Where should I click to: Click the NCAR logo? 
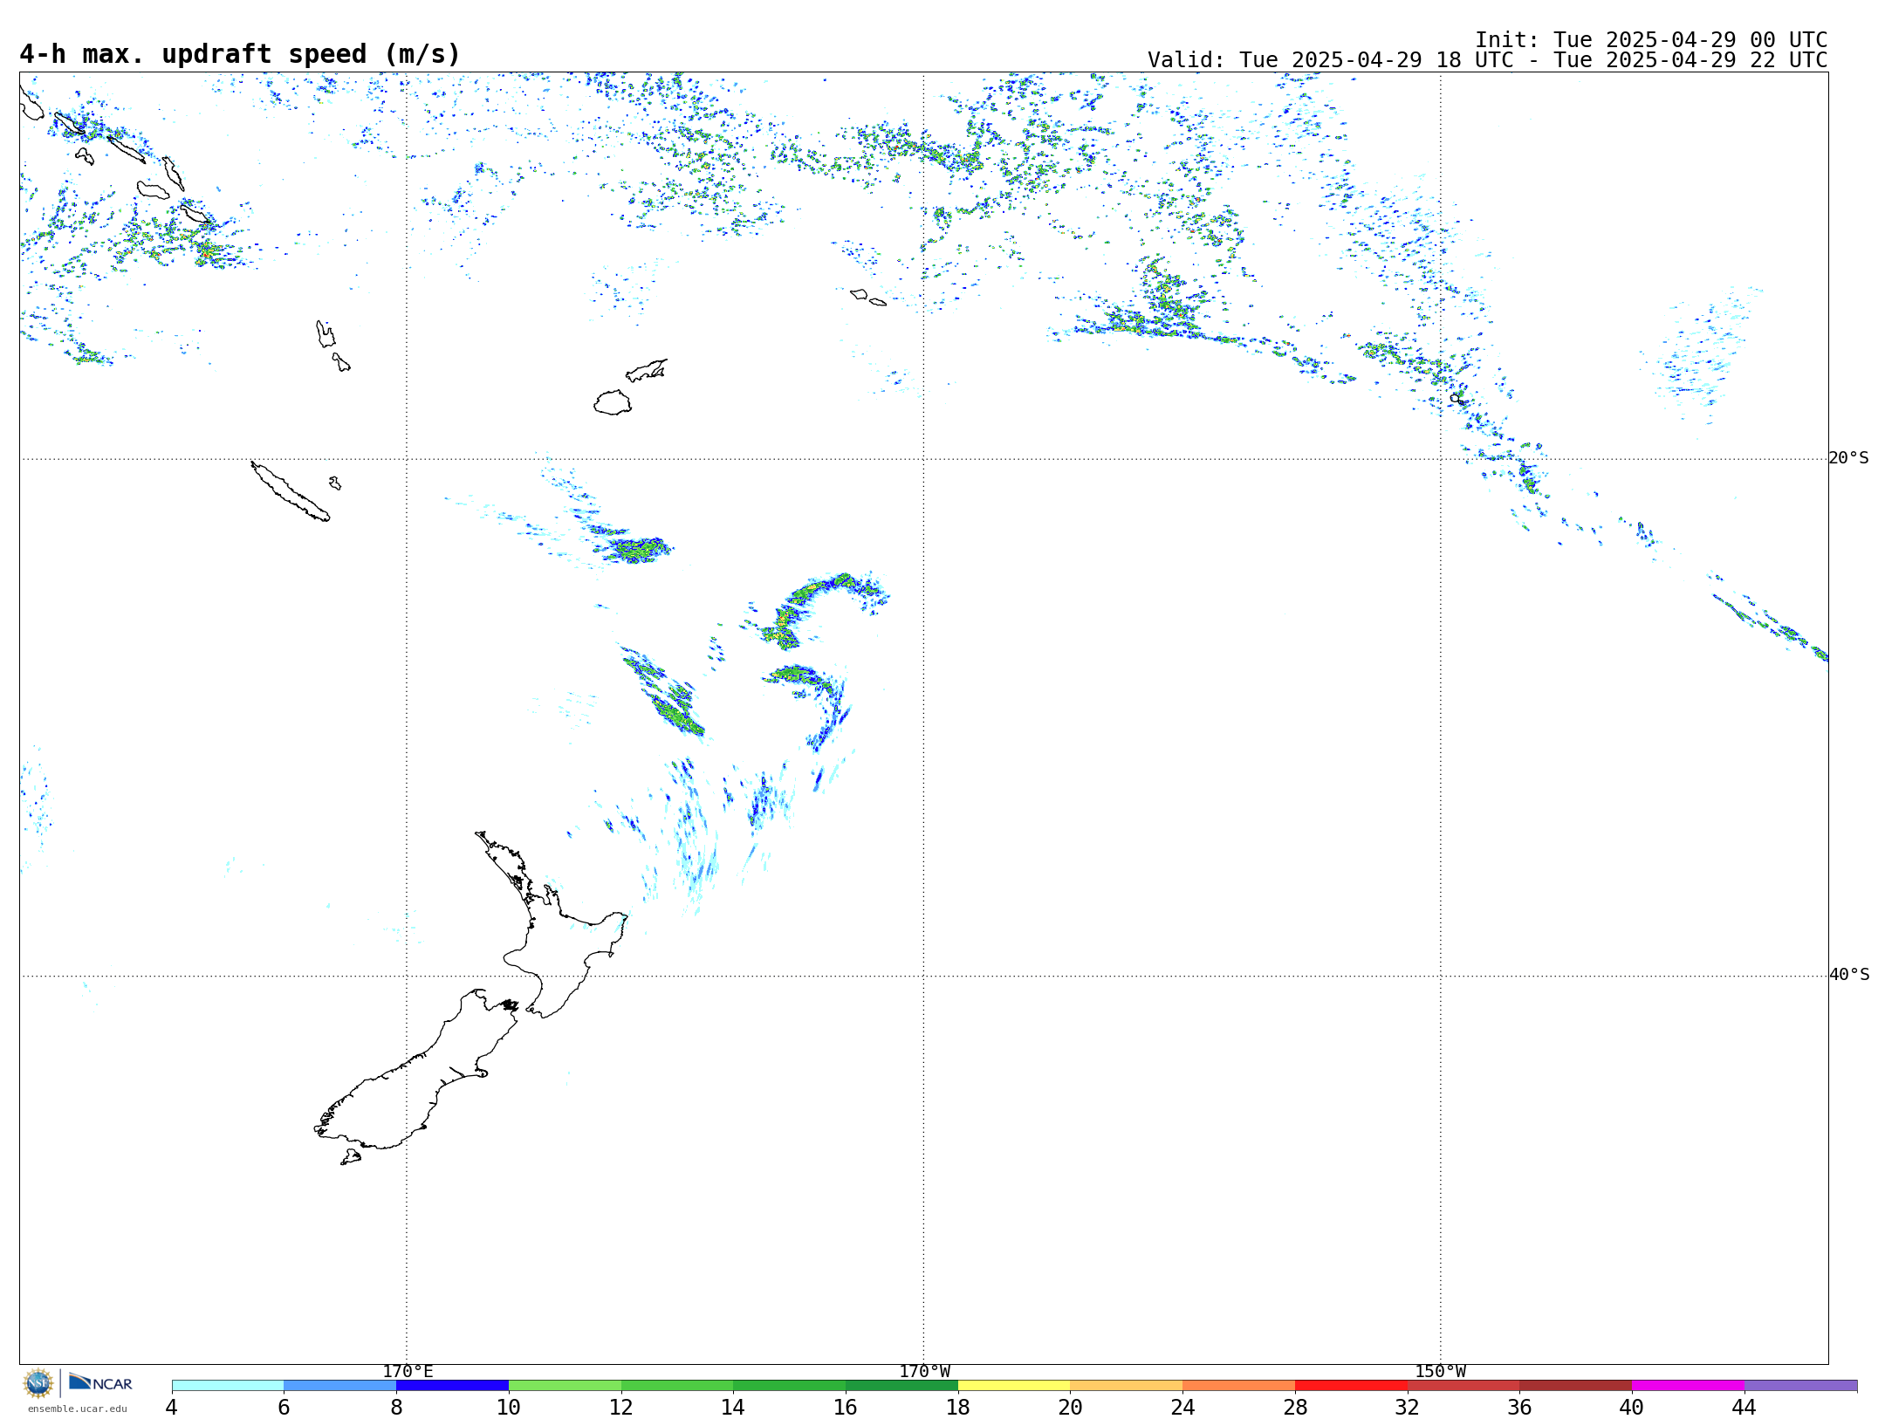pyautogui.click(x=100, y=1382)
